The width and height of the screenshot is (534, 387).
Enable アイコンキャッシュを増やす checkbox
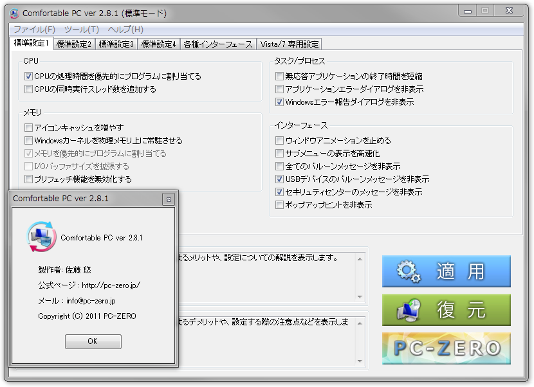[x=28, y=128]
